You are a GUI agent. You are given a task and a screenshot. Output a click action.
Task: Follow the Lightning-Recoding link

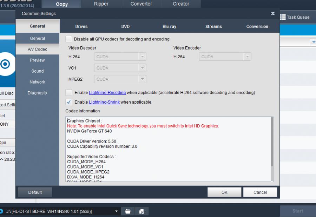107,92
